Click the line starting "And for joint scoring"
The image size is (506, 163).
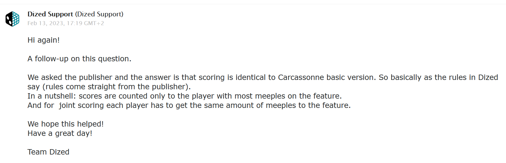click(189, 105)
